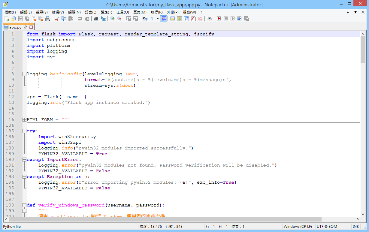Collapse the try block at line 185

(x=24, y=131)
